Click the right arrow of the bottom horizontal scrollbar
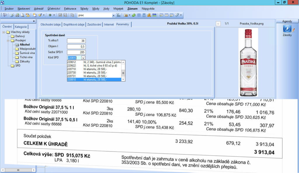The height and width of the screenshot is (173, 299). click(34, 170)
